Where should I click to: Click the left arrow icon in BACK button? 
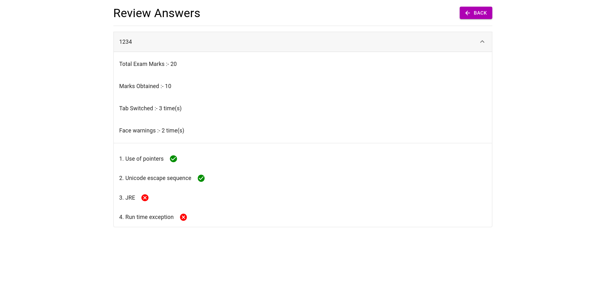coord(468,13)
